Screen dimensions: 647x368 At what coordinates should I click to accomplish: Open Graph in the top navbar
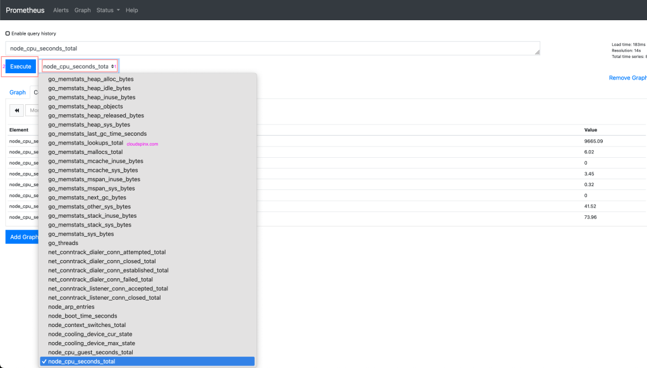(x=83, y=10)
